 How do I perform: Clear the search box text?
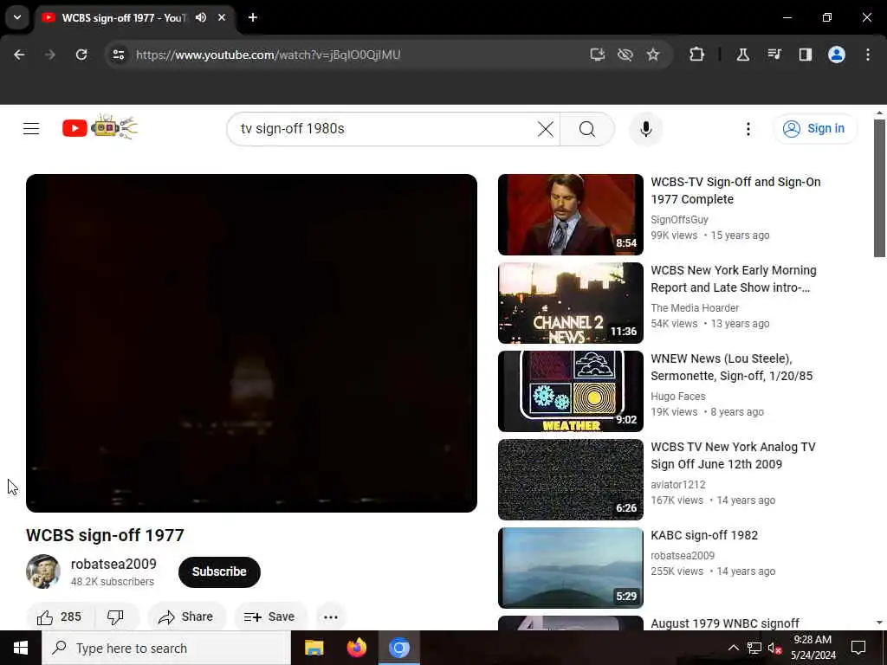coord(546,129)
